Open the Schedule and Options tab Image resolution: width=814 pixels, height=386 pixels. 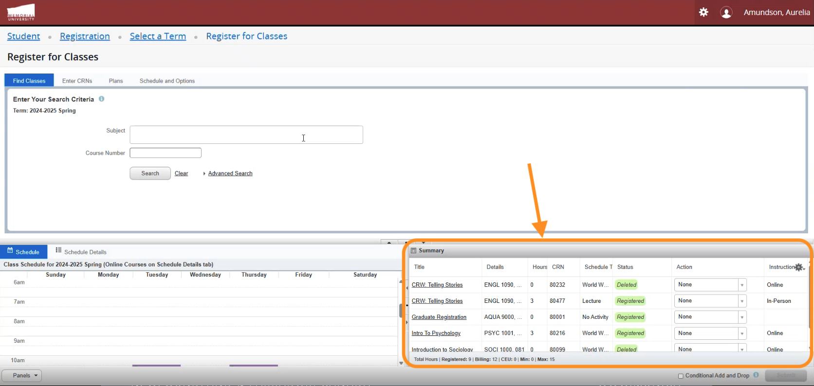(x=167, y=81)
